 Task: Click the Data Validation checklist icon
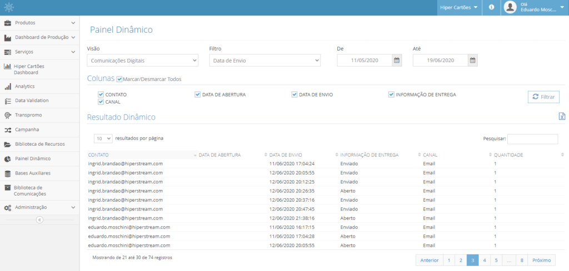[8, 101]
